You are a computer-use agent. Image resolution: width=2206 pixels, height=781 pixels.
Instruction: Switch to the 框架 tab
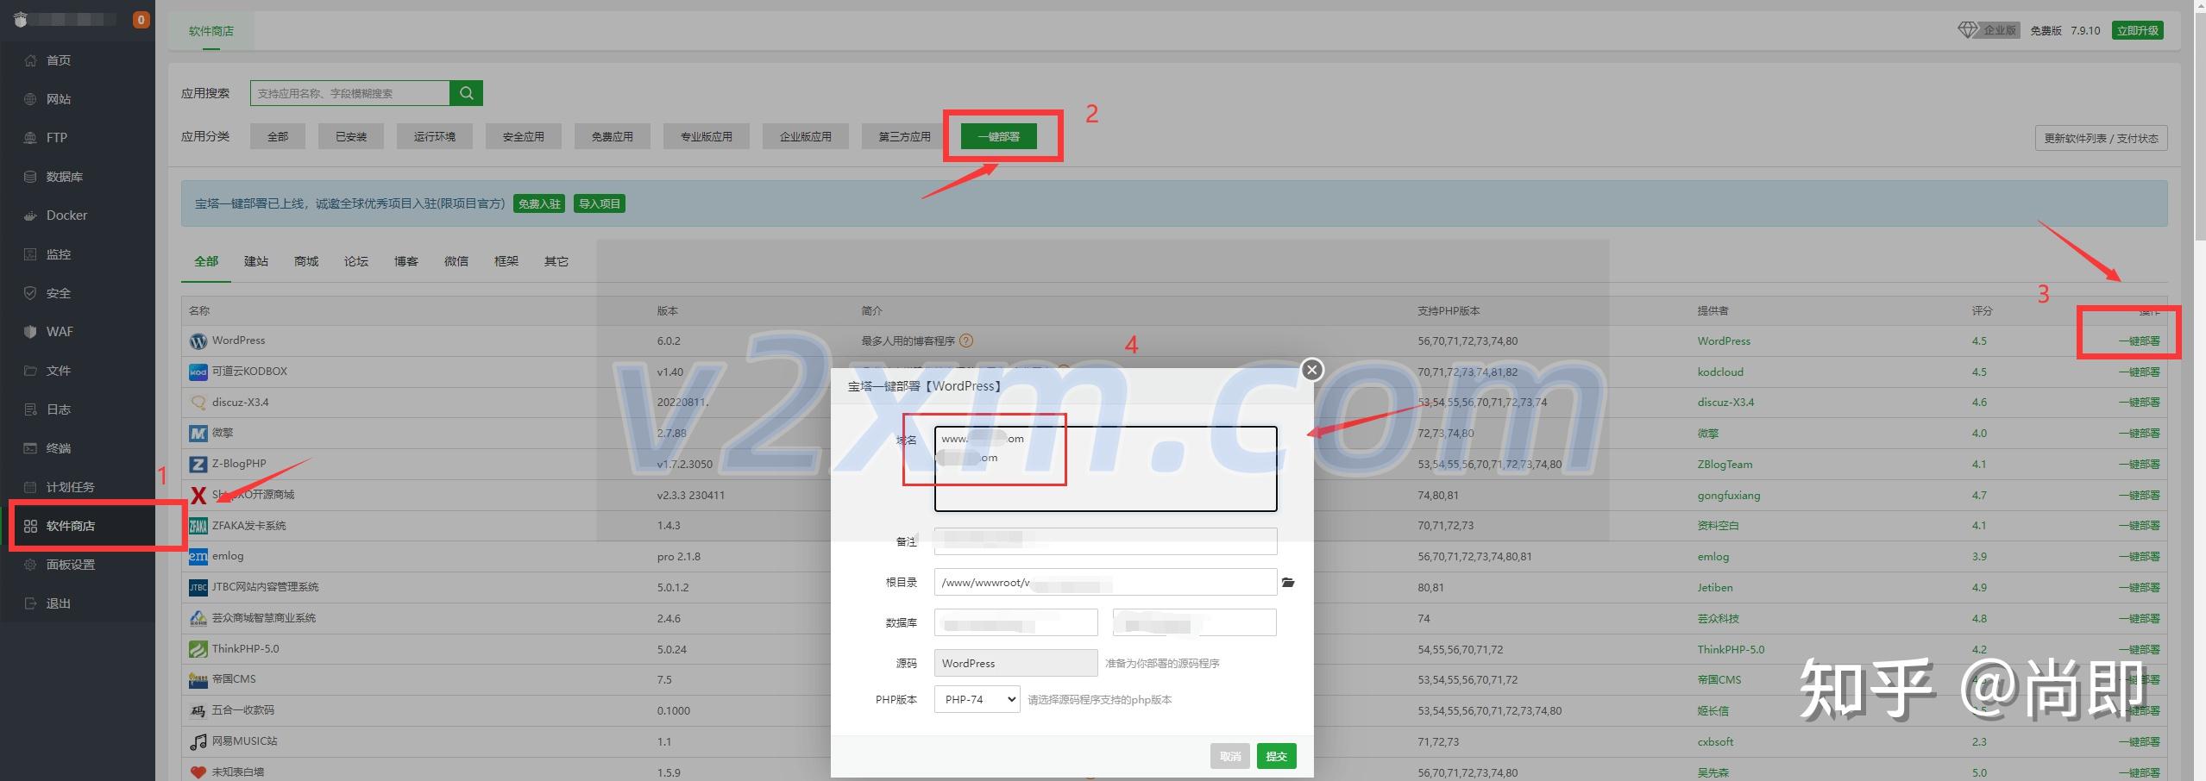[x=506, y=261]
